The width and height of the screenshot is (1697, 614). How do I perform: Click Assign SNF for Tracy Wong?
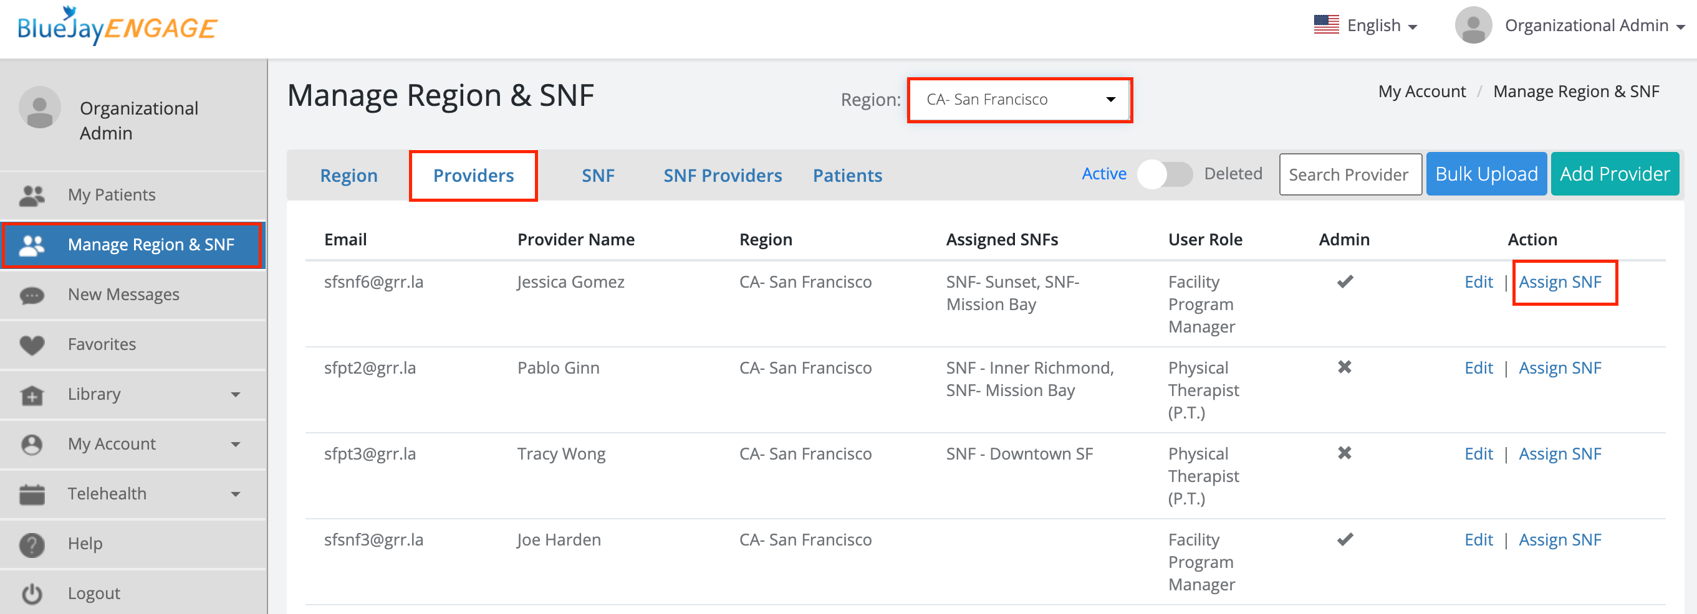[1559, 454]
